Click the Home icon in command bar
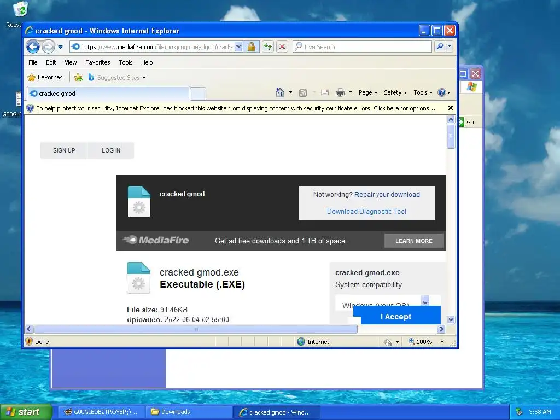 point(280,92)
